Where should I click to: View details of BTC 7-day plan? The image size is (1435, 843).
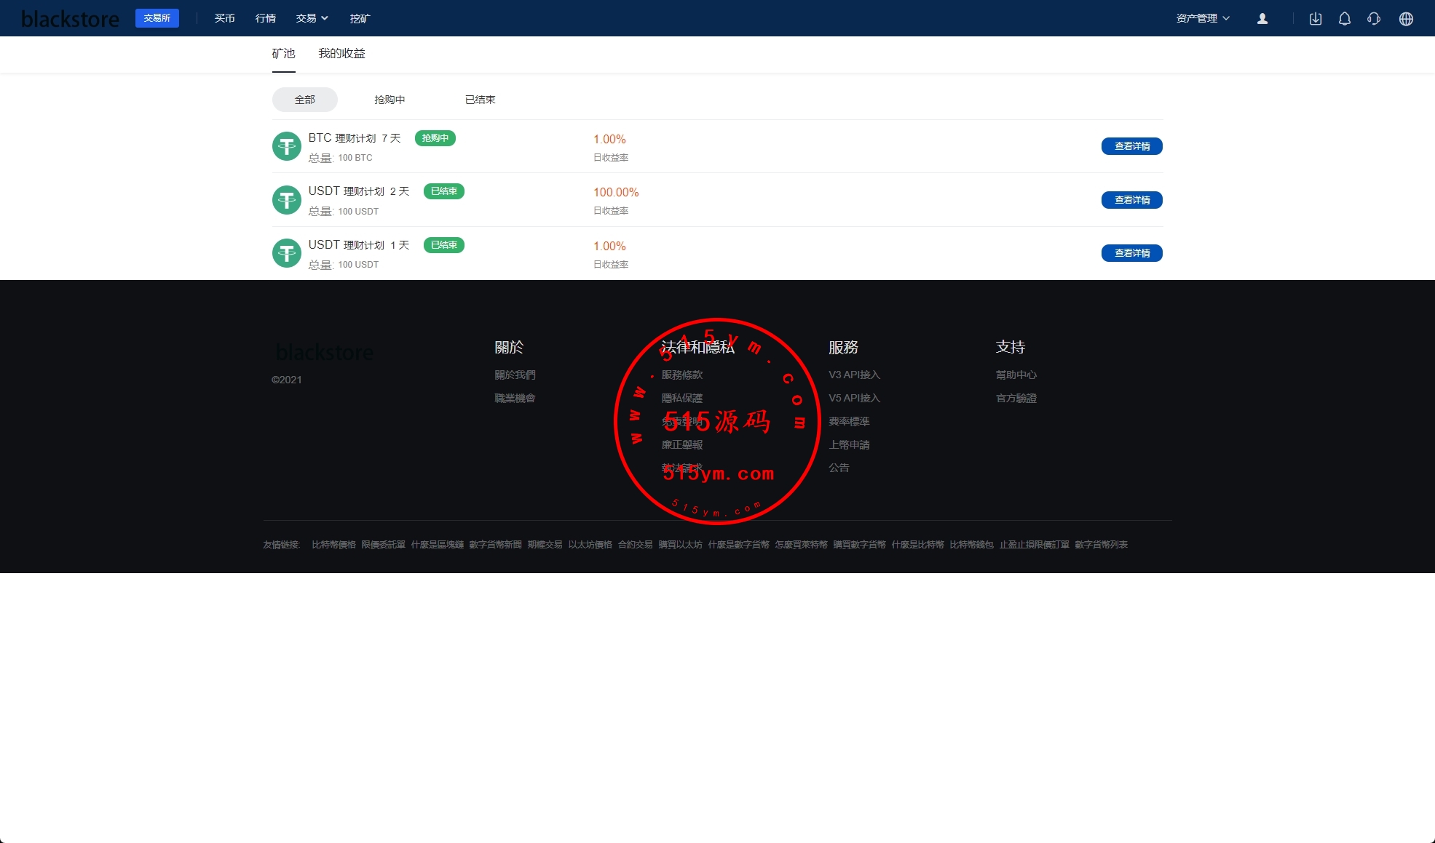1131,146
